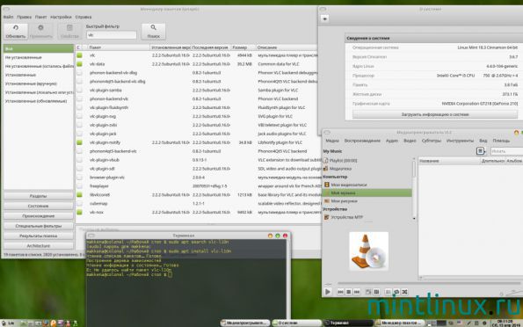Mark vlc-plugin-svg package checkbox

(79, 116)
